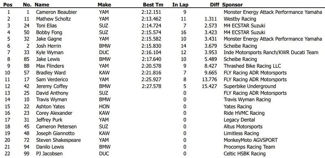Image resolution: width=325 pixels, height=158 pixels.
Task: Select MonkeyMoto AGVSPORT sponsor entry
Action: pyautogui.click(x=250, y=140)
